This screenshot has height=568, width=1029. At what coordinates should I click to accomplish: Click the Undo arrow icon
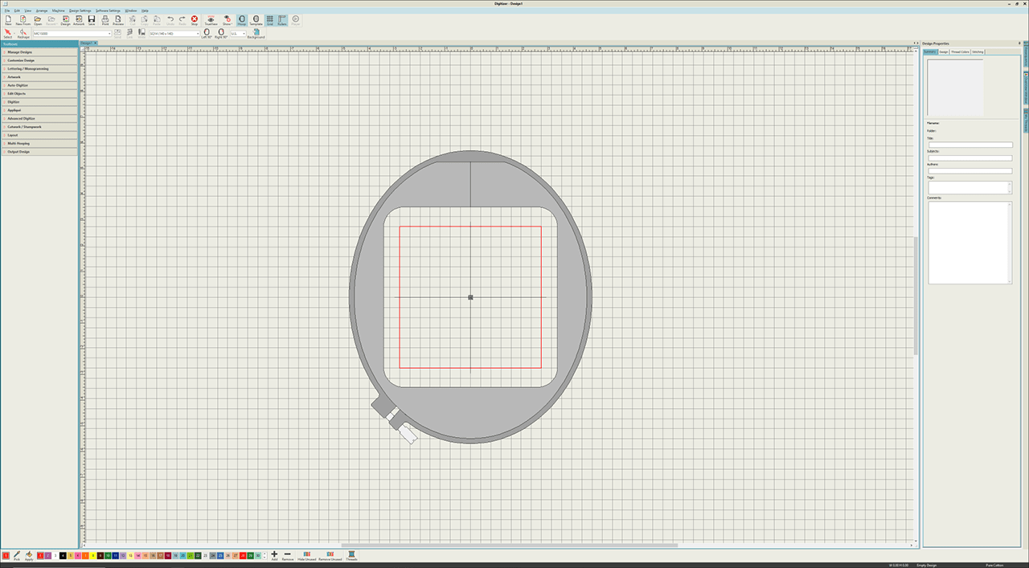click(x=170, y=20)
